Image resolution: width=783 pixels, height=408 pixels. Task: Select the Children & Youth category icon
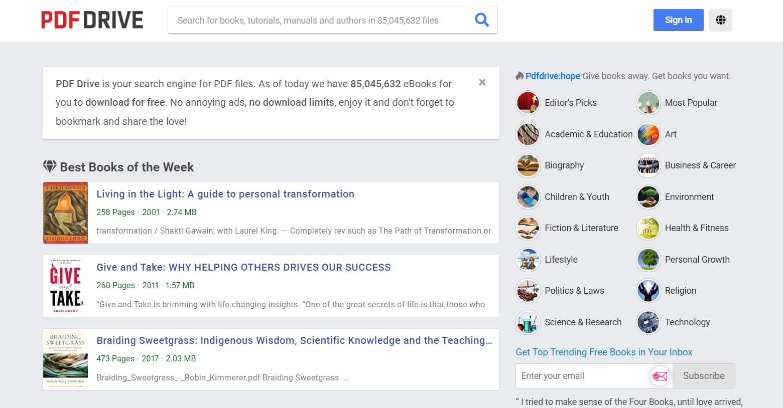click(x=528, y=196)
